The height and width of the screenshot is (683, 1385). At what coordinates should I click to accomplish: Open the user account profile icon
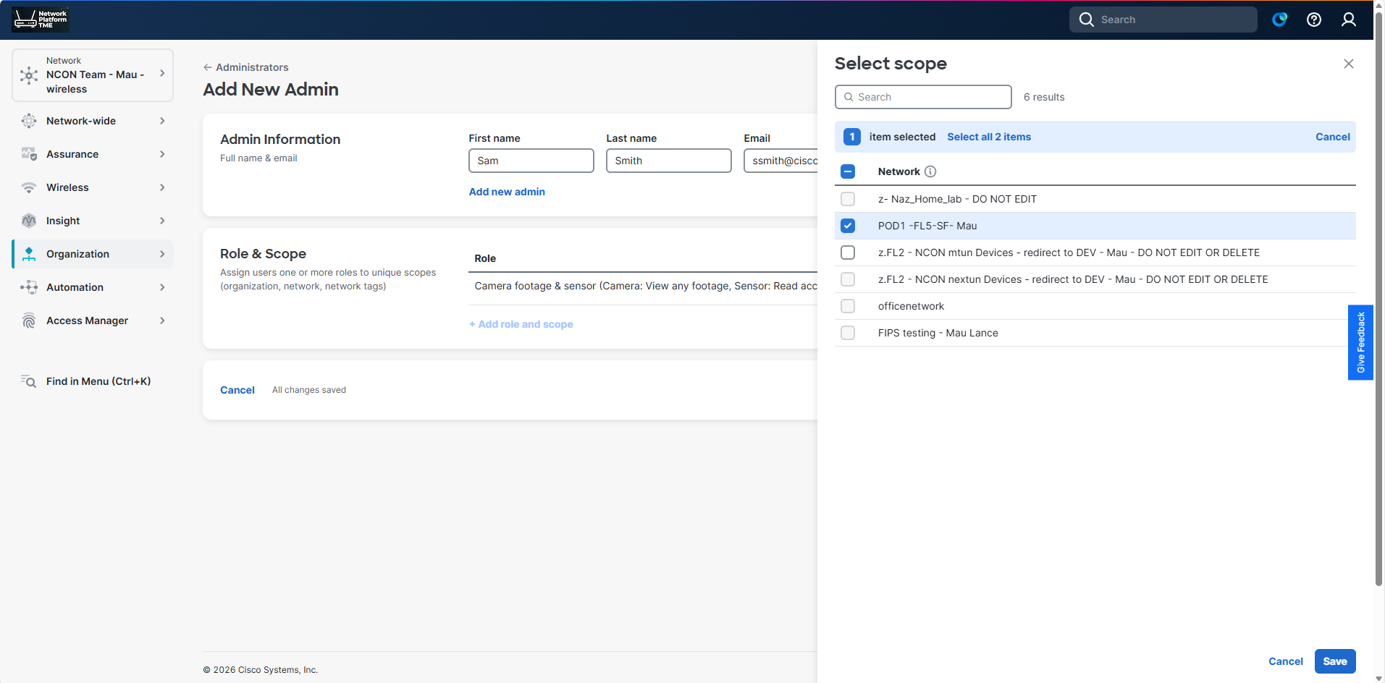tap(1348, 20)
